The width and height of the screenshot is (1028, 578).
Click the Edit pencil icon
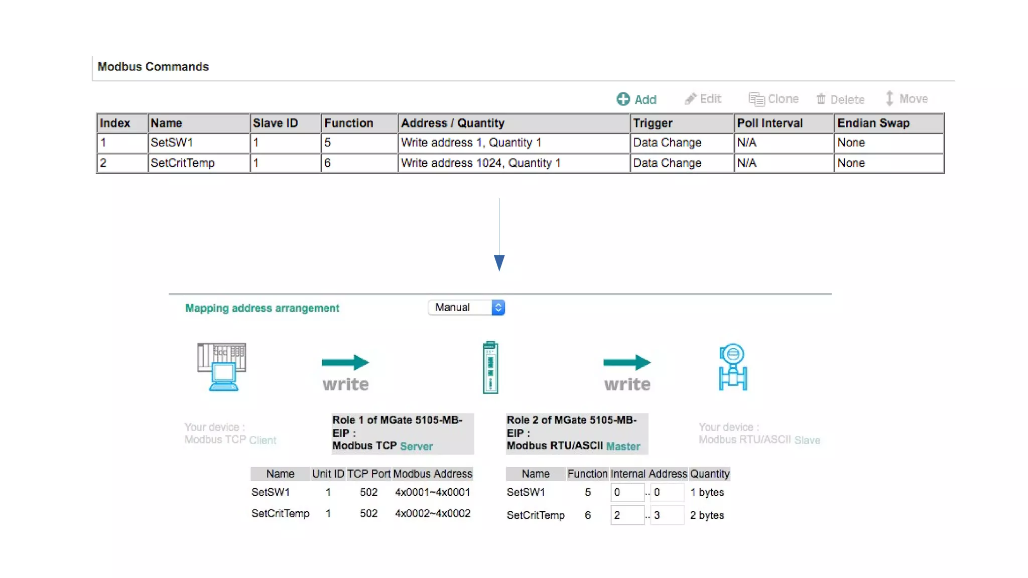(691, 99)
